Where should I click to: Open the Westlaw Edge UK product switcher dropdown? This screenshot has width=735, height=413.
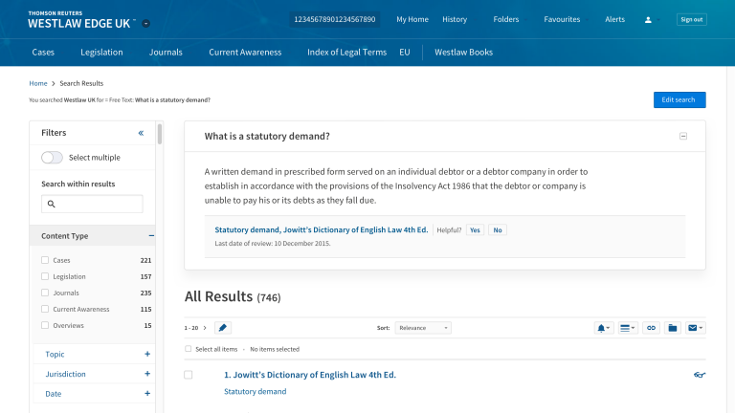tap(146, 23)
